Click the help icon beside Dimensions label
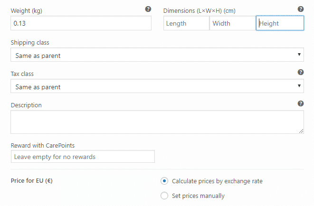Viewport: 314px width, 206px height. coord(301,9)
